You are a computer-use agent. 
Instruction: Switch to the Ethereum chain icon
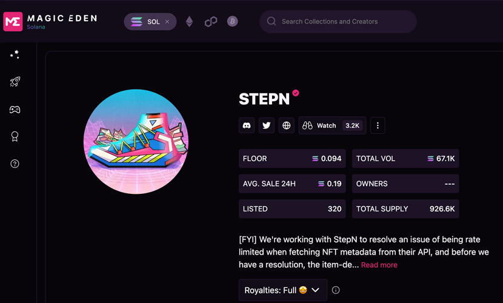(x=189, y=21)
